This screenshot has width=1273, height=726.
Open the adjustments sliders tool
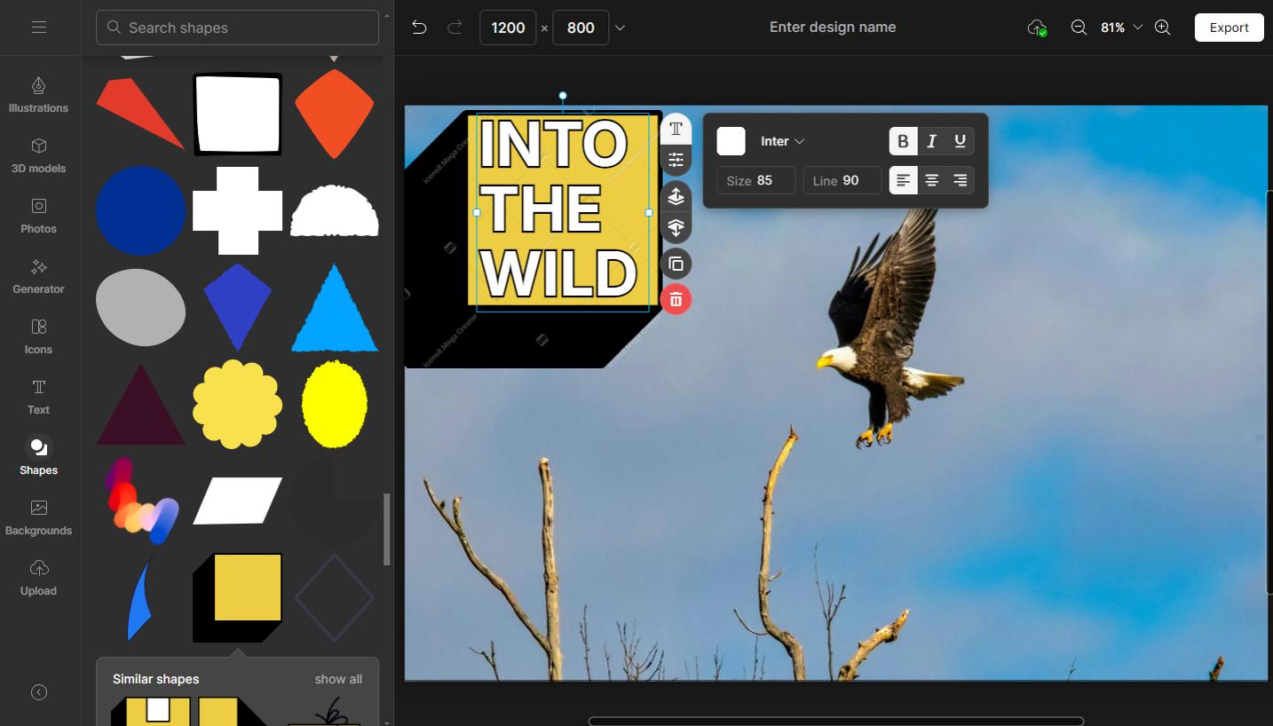(676, 160)
